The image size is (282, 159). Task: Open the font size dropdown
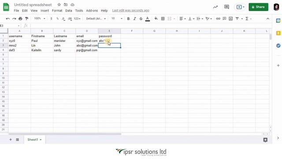(x=117, y=19)
